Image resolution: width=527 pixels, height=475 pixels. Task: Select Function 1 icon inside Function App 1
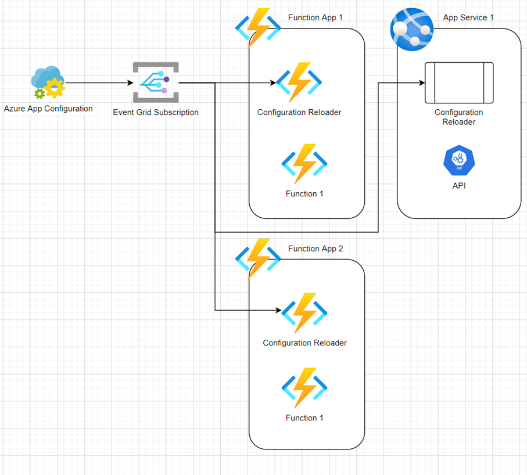click(x=304, y=164)
